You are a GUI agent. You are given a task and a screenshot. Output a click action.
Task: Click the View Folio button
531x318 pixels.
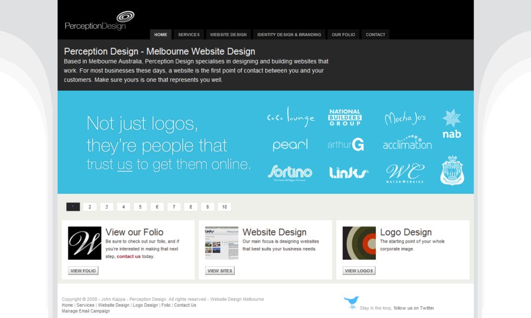tap(83, 271)
